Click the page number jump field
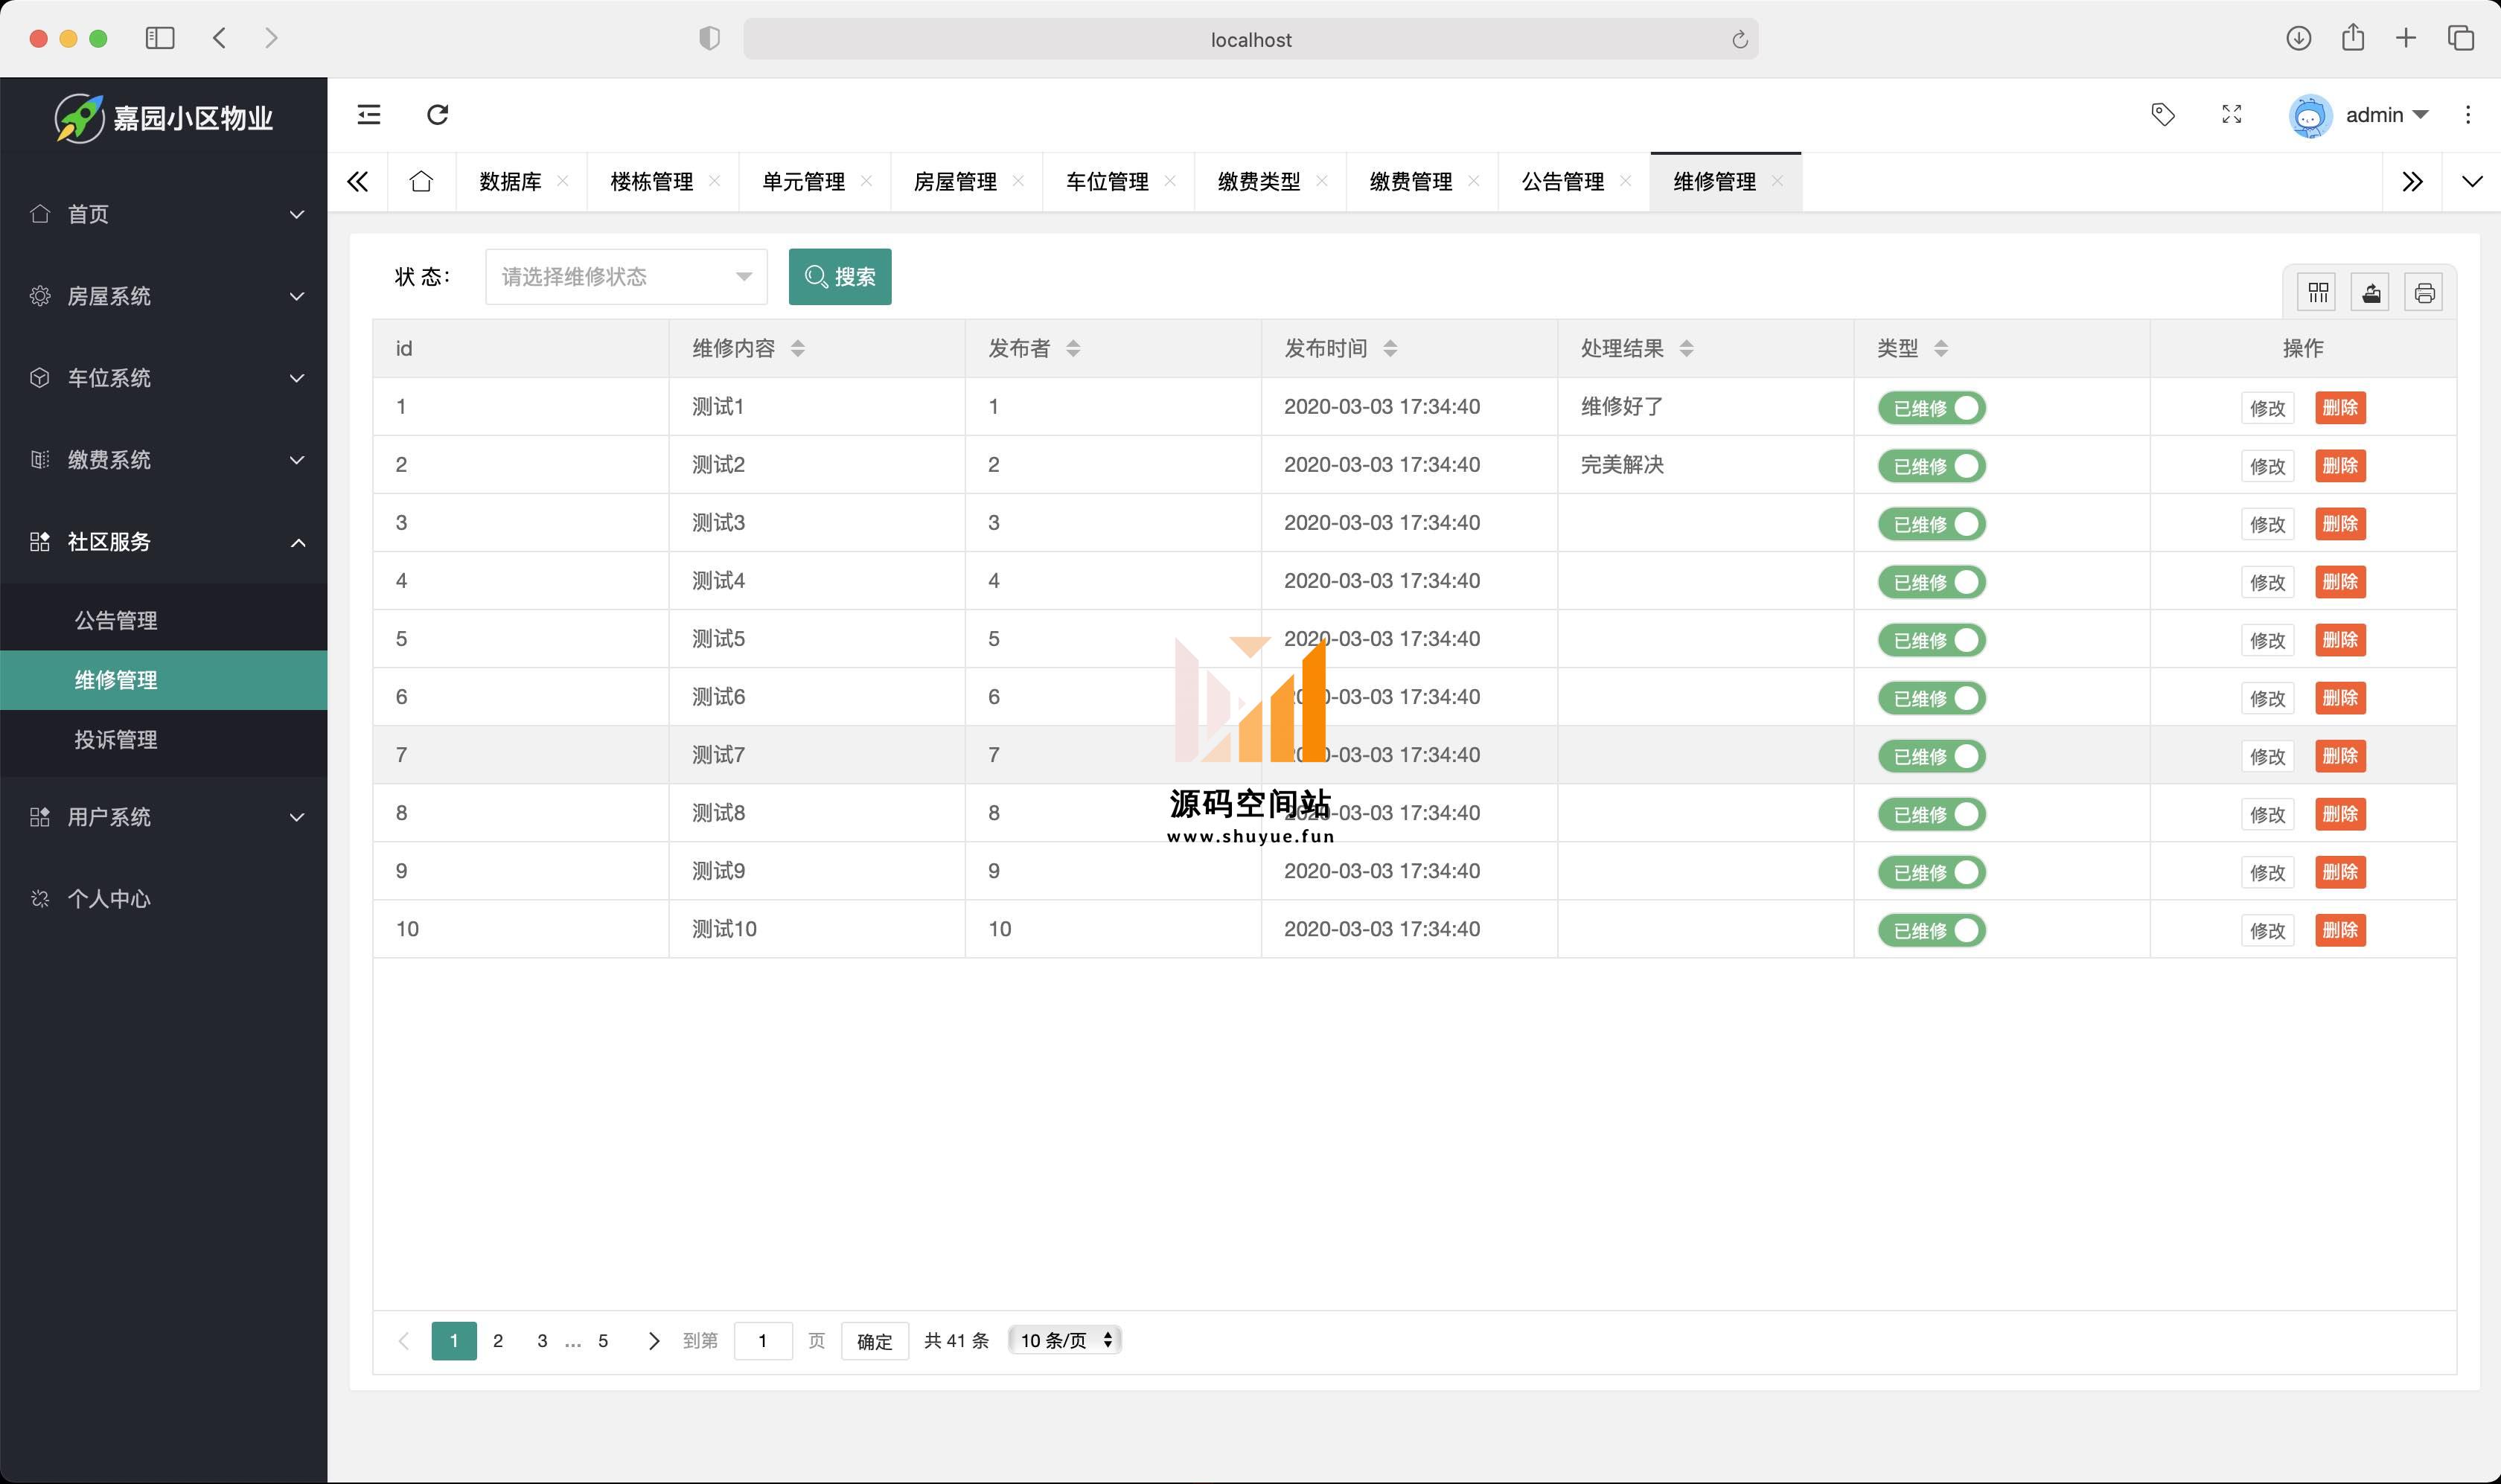Screen dimensions: 2501x1484 763,1341
